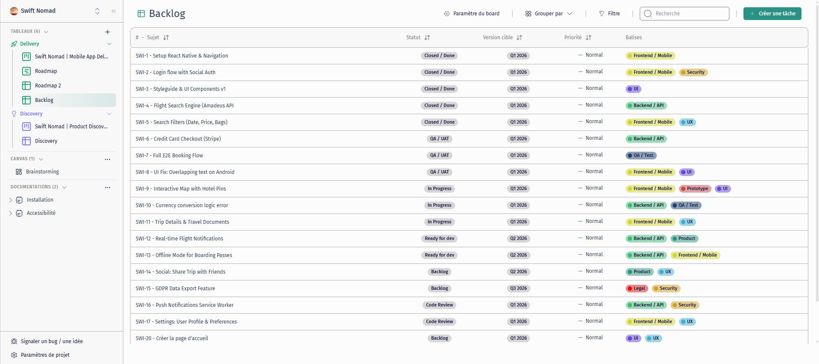Open the Swift Nomad project switcher
819x364 pixels.
coord(97,11)
